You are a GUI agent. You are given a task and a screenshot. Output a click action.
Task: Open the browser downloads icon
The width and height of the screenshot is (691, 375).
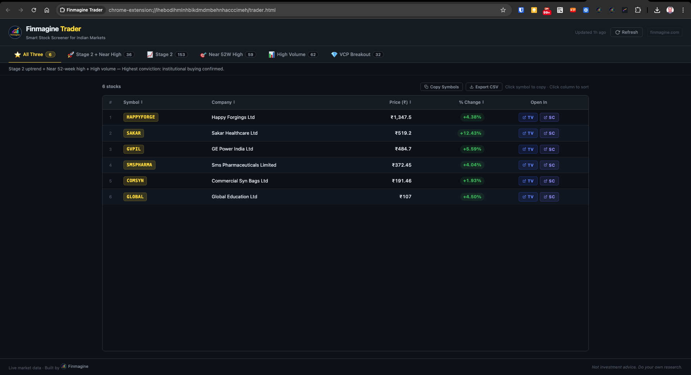pos(657,10)
